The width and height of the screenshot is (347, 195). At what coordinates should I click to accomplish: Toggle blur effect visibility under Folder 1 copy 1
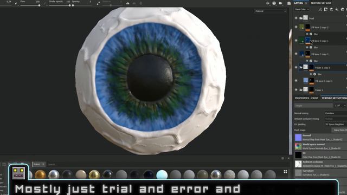(311, 74)
